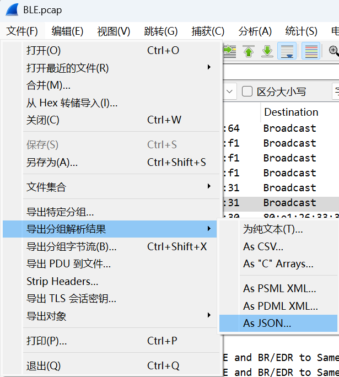This screenshot has width=339, height=377.
Task: Select As PDML XML... export option
Action: click(x=278, y=306)
